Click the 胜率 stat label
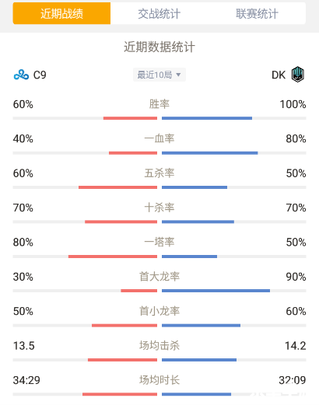 (159, 104)
